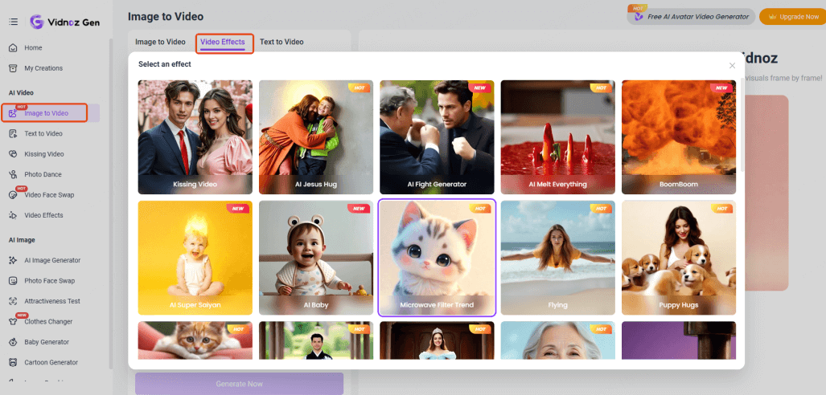The width and height of the screenshot is (826, 395).
Task: Select Photo Dance in the sidebar
Action: click(x=43, y=175)
